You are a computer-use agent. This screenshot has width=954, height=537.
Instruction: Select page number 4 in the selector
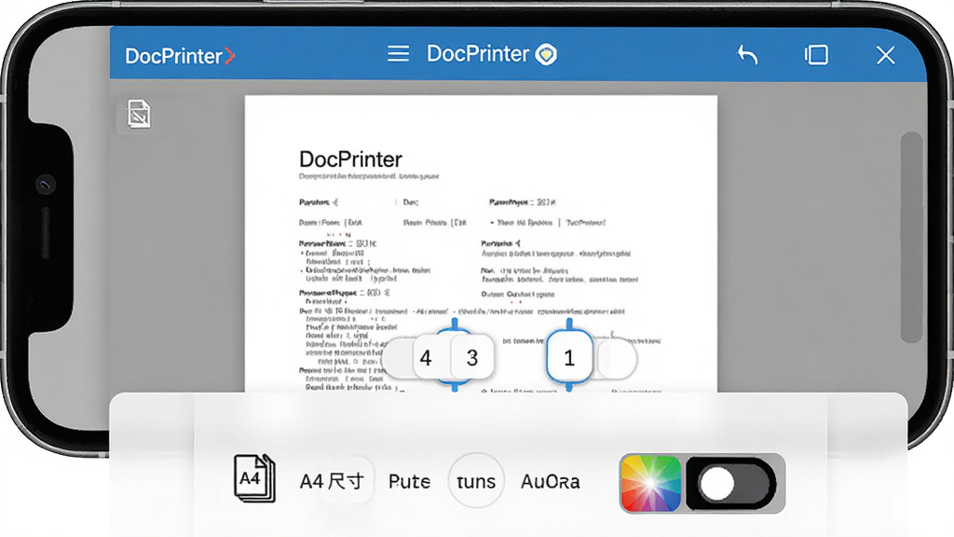tap(426, 357)
